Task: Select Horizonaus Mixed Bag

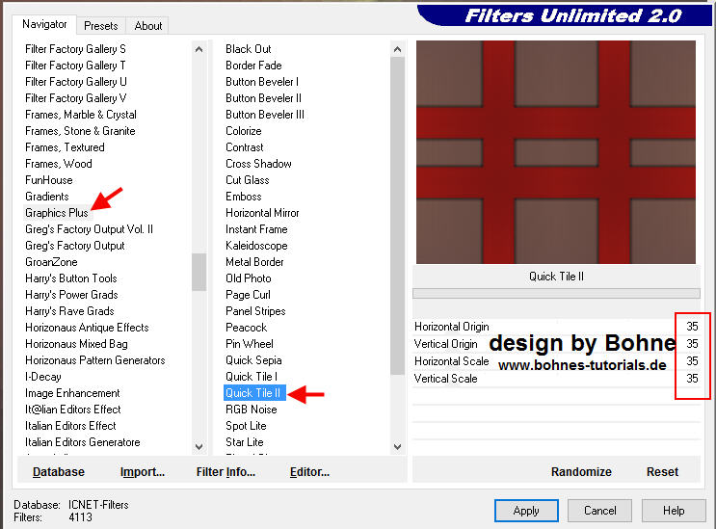Action: pos(76,344)
